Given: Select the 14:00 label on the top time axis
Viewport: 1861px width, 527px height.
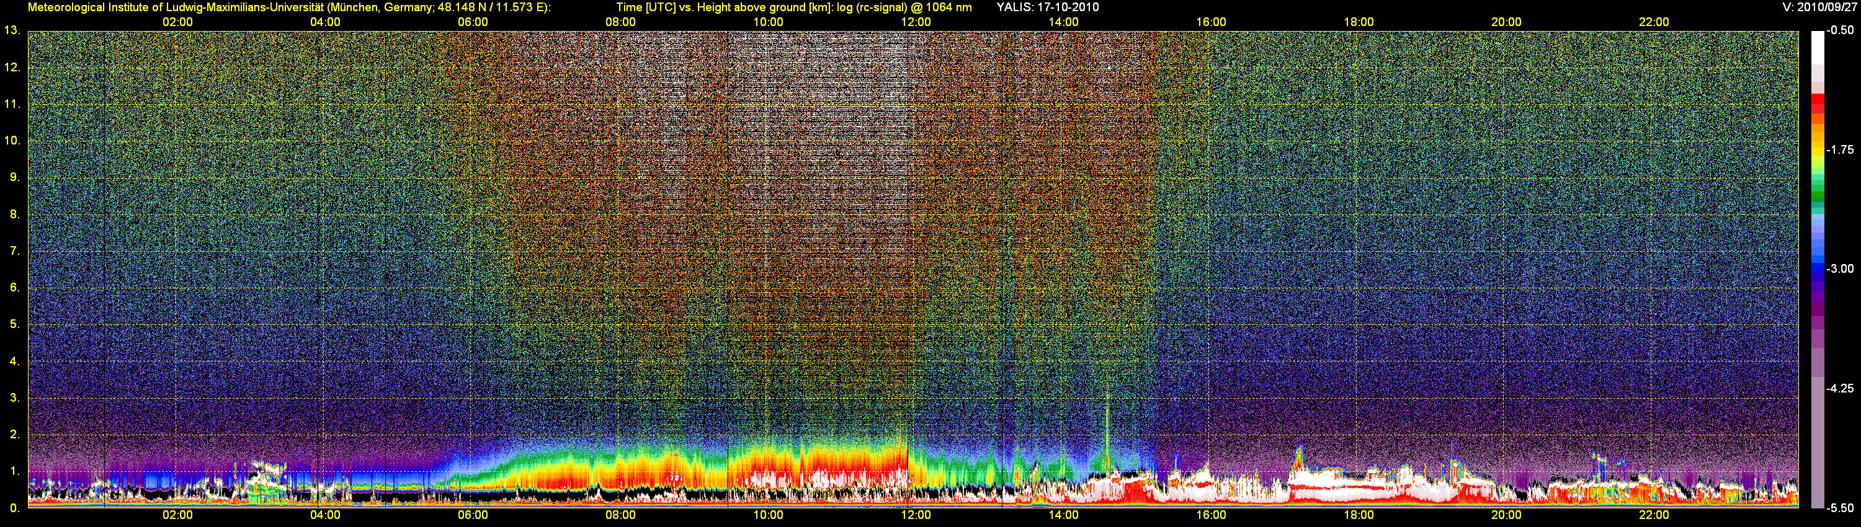Looking at the screenshot, I should [1063, 22].
